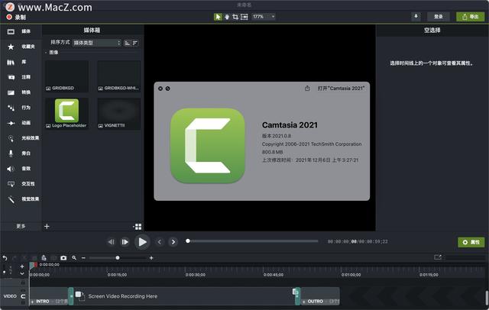Open the 媒体类型 sort-by dropdown
The image size is (489, 310).
coord(97,43)
